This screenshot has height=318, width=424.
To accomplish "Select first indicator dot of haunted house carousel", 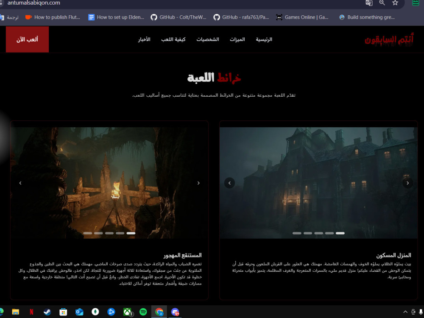I will (x=297, y=233).
